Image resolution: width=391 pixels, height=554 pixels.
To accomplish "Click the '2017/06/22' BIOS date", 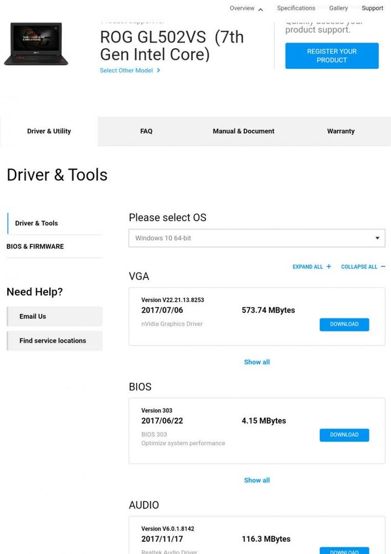I will (x=162, y=421).
